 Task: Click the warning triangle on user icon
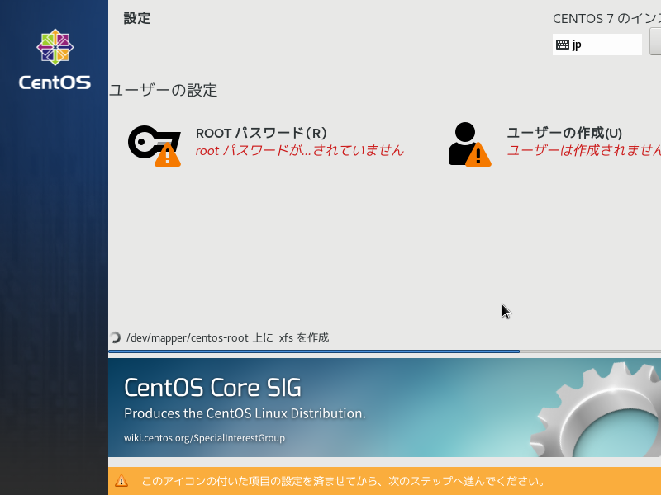click(x=478, y=154)
